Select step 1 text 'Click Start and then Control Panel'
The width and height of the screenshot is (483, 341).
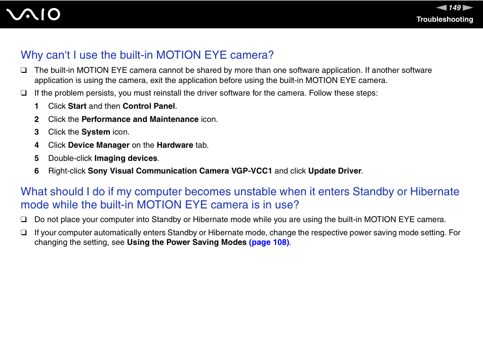(112, 106)
